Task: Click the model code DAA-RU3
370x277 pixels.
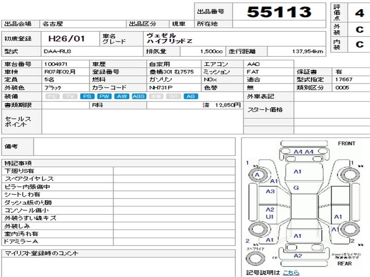Action: (57, 51)
